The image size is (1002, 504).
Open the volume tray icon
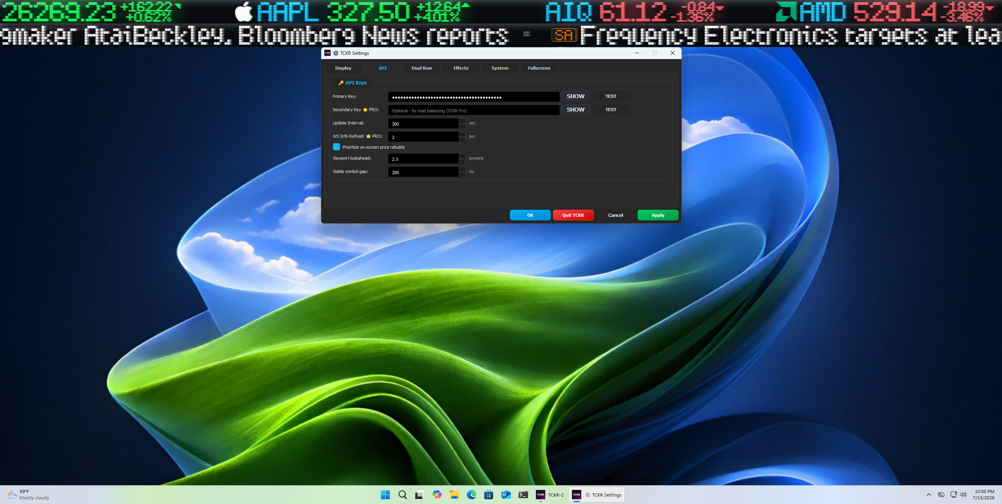pos(963,495)
